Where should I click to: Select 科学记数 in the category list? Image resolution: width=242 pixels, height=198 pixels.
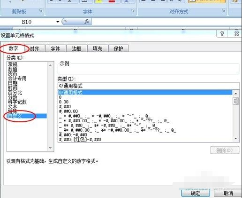click(x=27, y=102)
